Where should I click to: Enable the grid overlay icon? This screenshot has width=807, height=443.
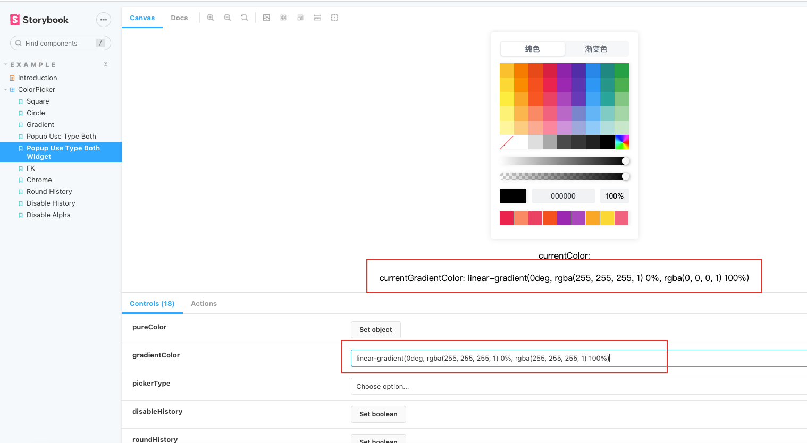coord(283,17)
